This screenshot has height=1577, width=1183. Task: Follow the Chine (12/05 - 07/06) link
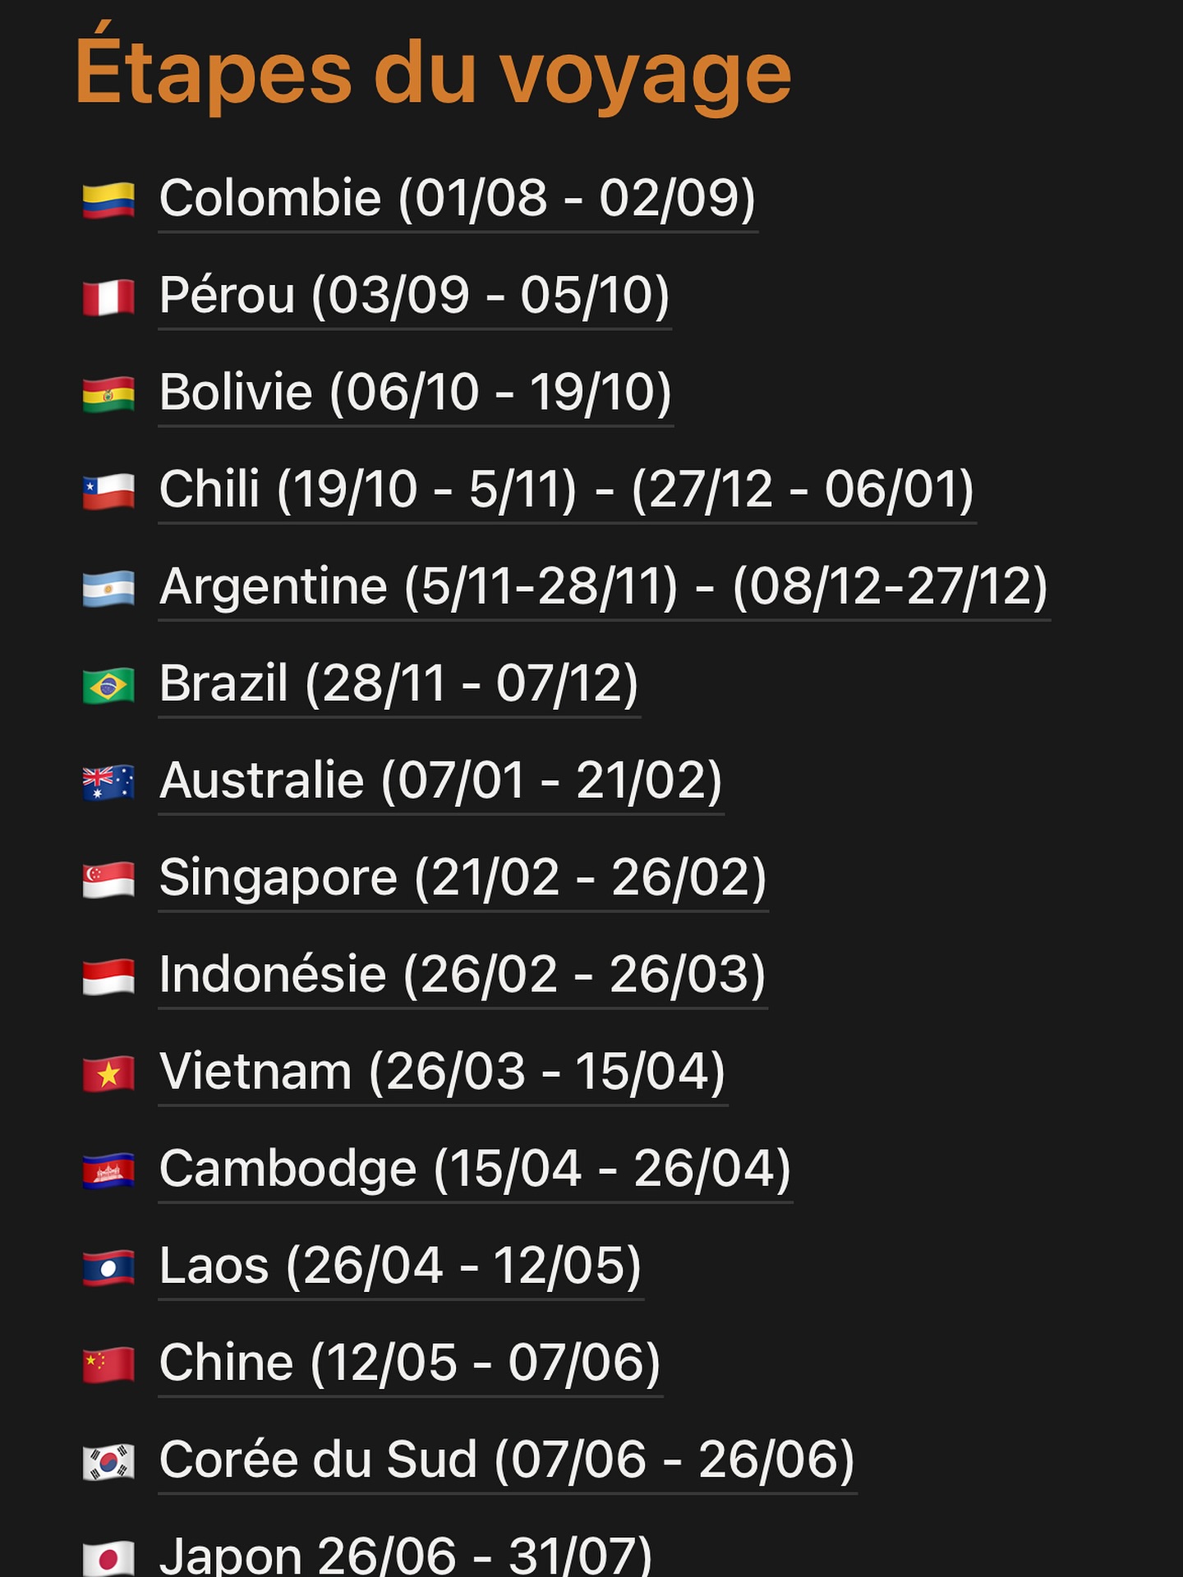pos(409,1363)
